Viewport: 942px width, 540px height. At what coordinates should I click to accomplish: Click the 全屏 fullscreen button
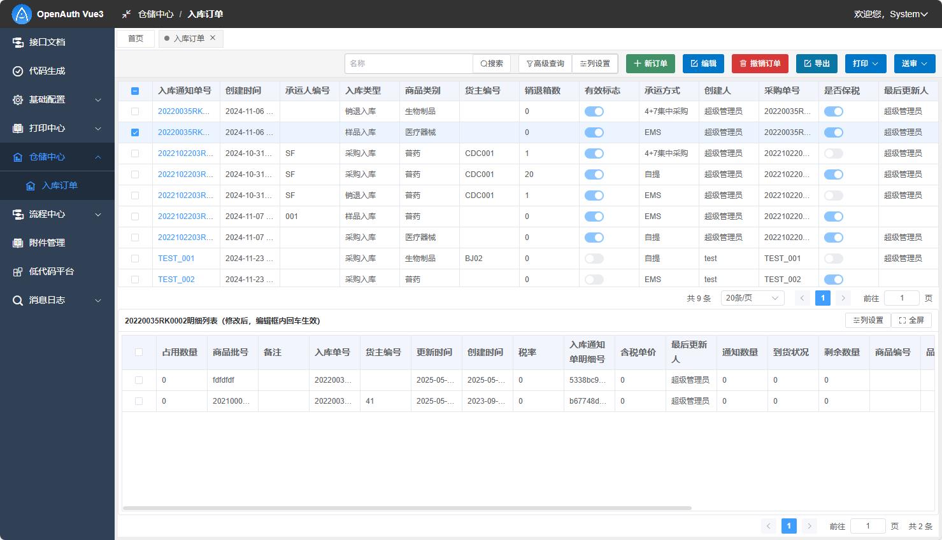911,320
